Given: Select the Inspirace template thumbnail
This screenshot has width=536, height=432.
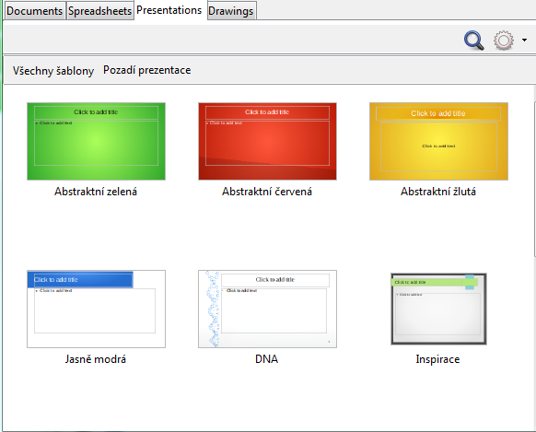Looking at the screenshot, I should point(438,309).
